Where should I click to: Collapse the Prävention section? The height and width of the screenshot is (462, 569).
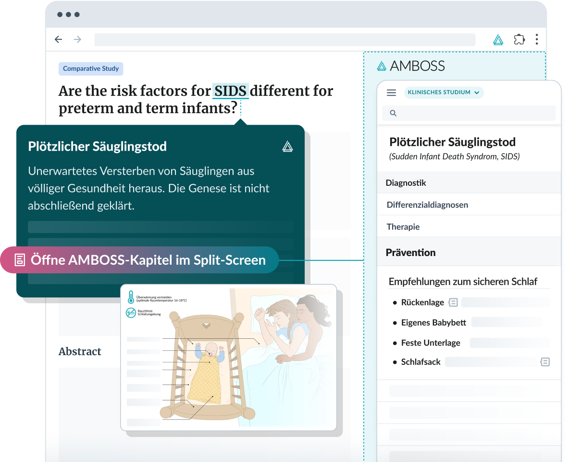[x=469, y=252]
